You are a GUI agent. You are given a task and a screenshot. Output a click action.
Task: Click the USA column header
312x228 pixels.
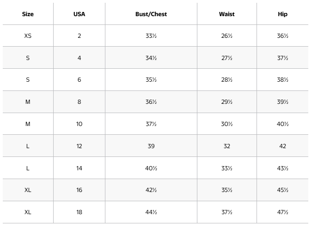click(x=79, y=14)
